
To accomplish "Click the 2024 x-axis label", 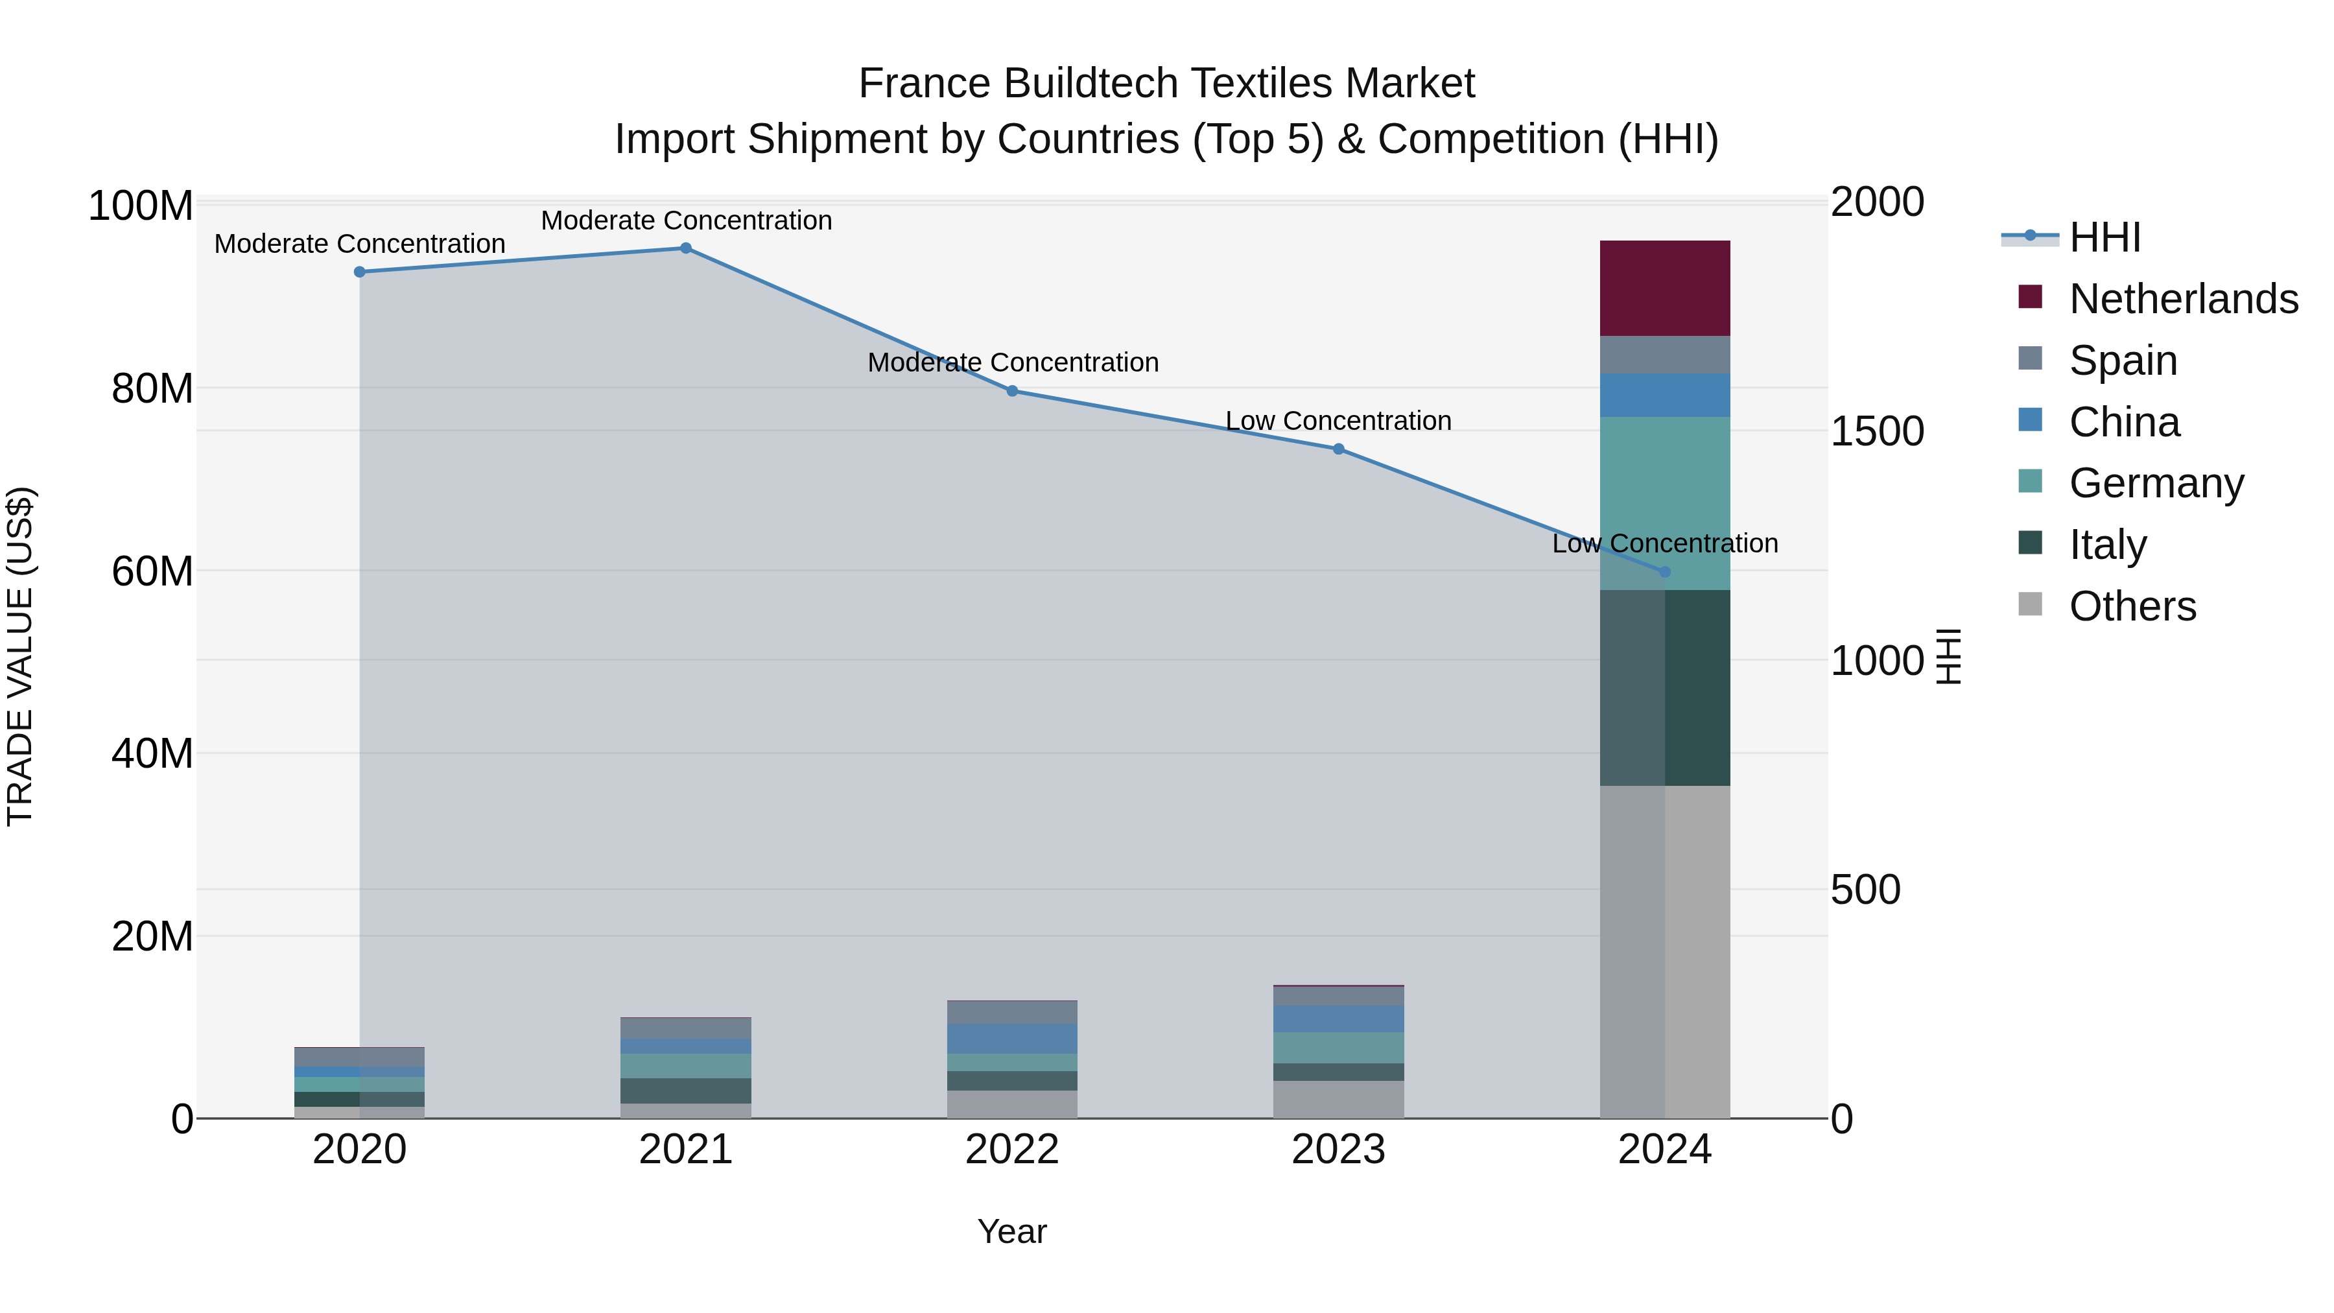I will pyautogui.click(x=1664, y=1150).
